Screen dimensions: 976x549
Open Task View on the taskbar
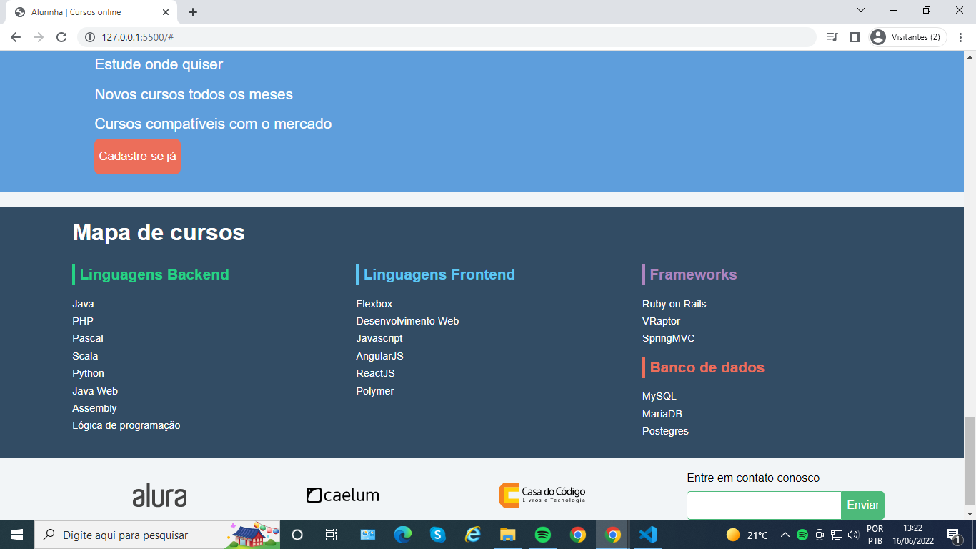tap(332, 535)
